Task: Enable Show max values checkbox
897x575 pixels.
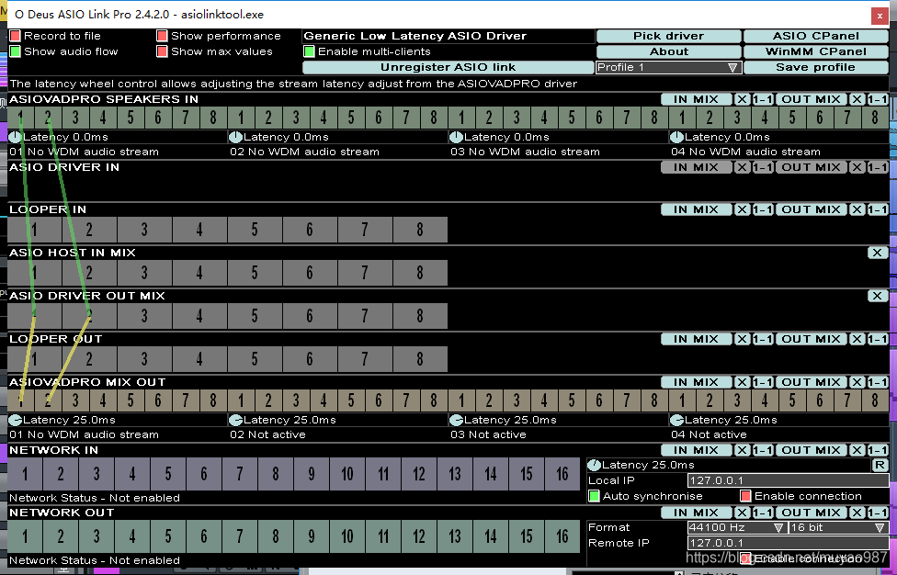Action: (162, 51)
